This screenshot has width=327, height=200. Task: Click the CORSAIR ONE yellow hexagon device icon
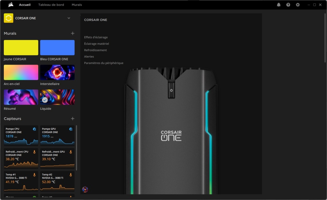click(x=8, y=18)
